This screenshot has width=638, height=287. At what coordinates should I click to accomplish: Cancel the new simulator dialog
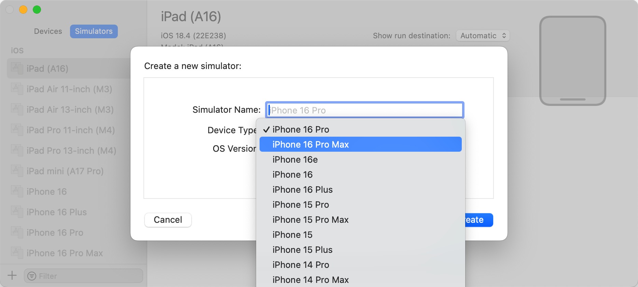pos(168,220)
